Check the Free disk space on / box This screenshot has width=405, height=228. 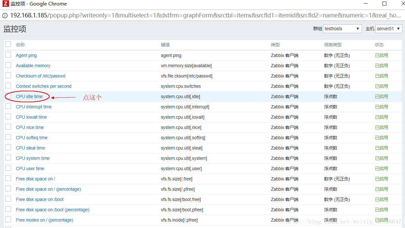point(8,178)
